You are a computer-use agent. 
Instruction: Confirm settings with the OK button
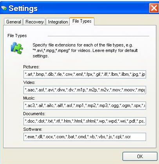pyautogui.click(x=140, y=156)
